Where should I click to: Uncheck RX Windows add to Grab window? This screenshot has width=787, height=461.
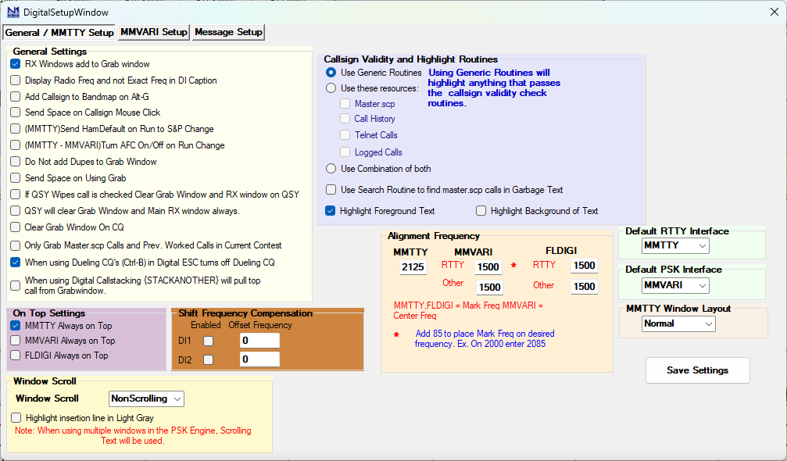(16, 64)
